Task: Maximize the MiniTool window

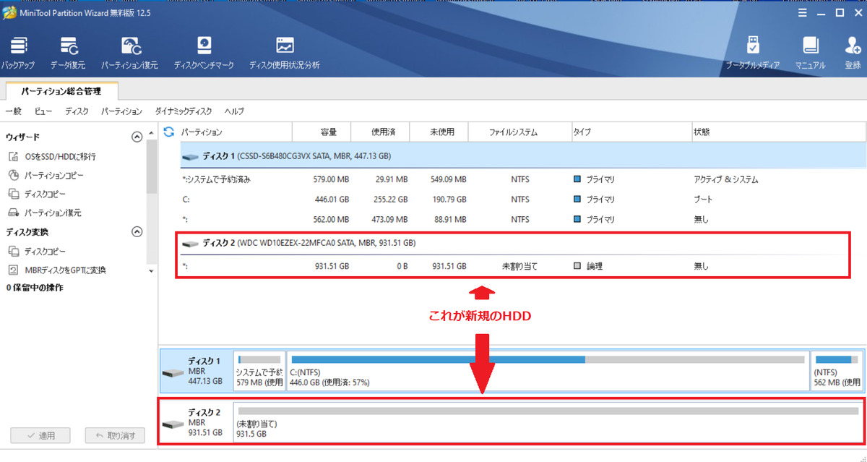Action: point(840,13)
